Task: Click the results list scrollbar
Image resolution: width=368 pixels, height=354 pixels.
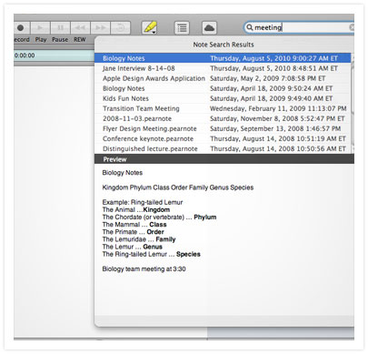Action: point(353,103)
